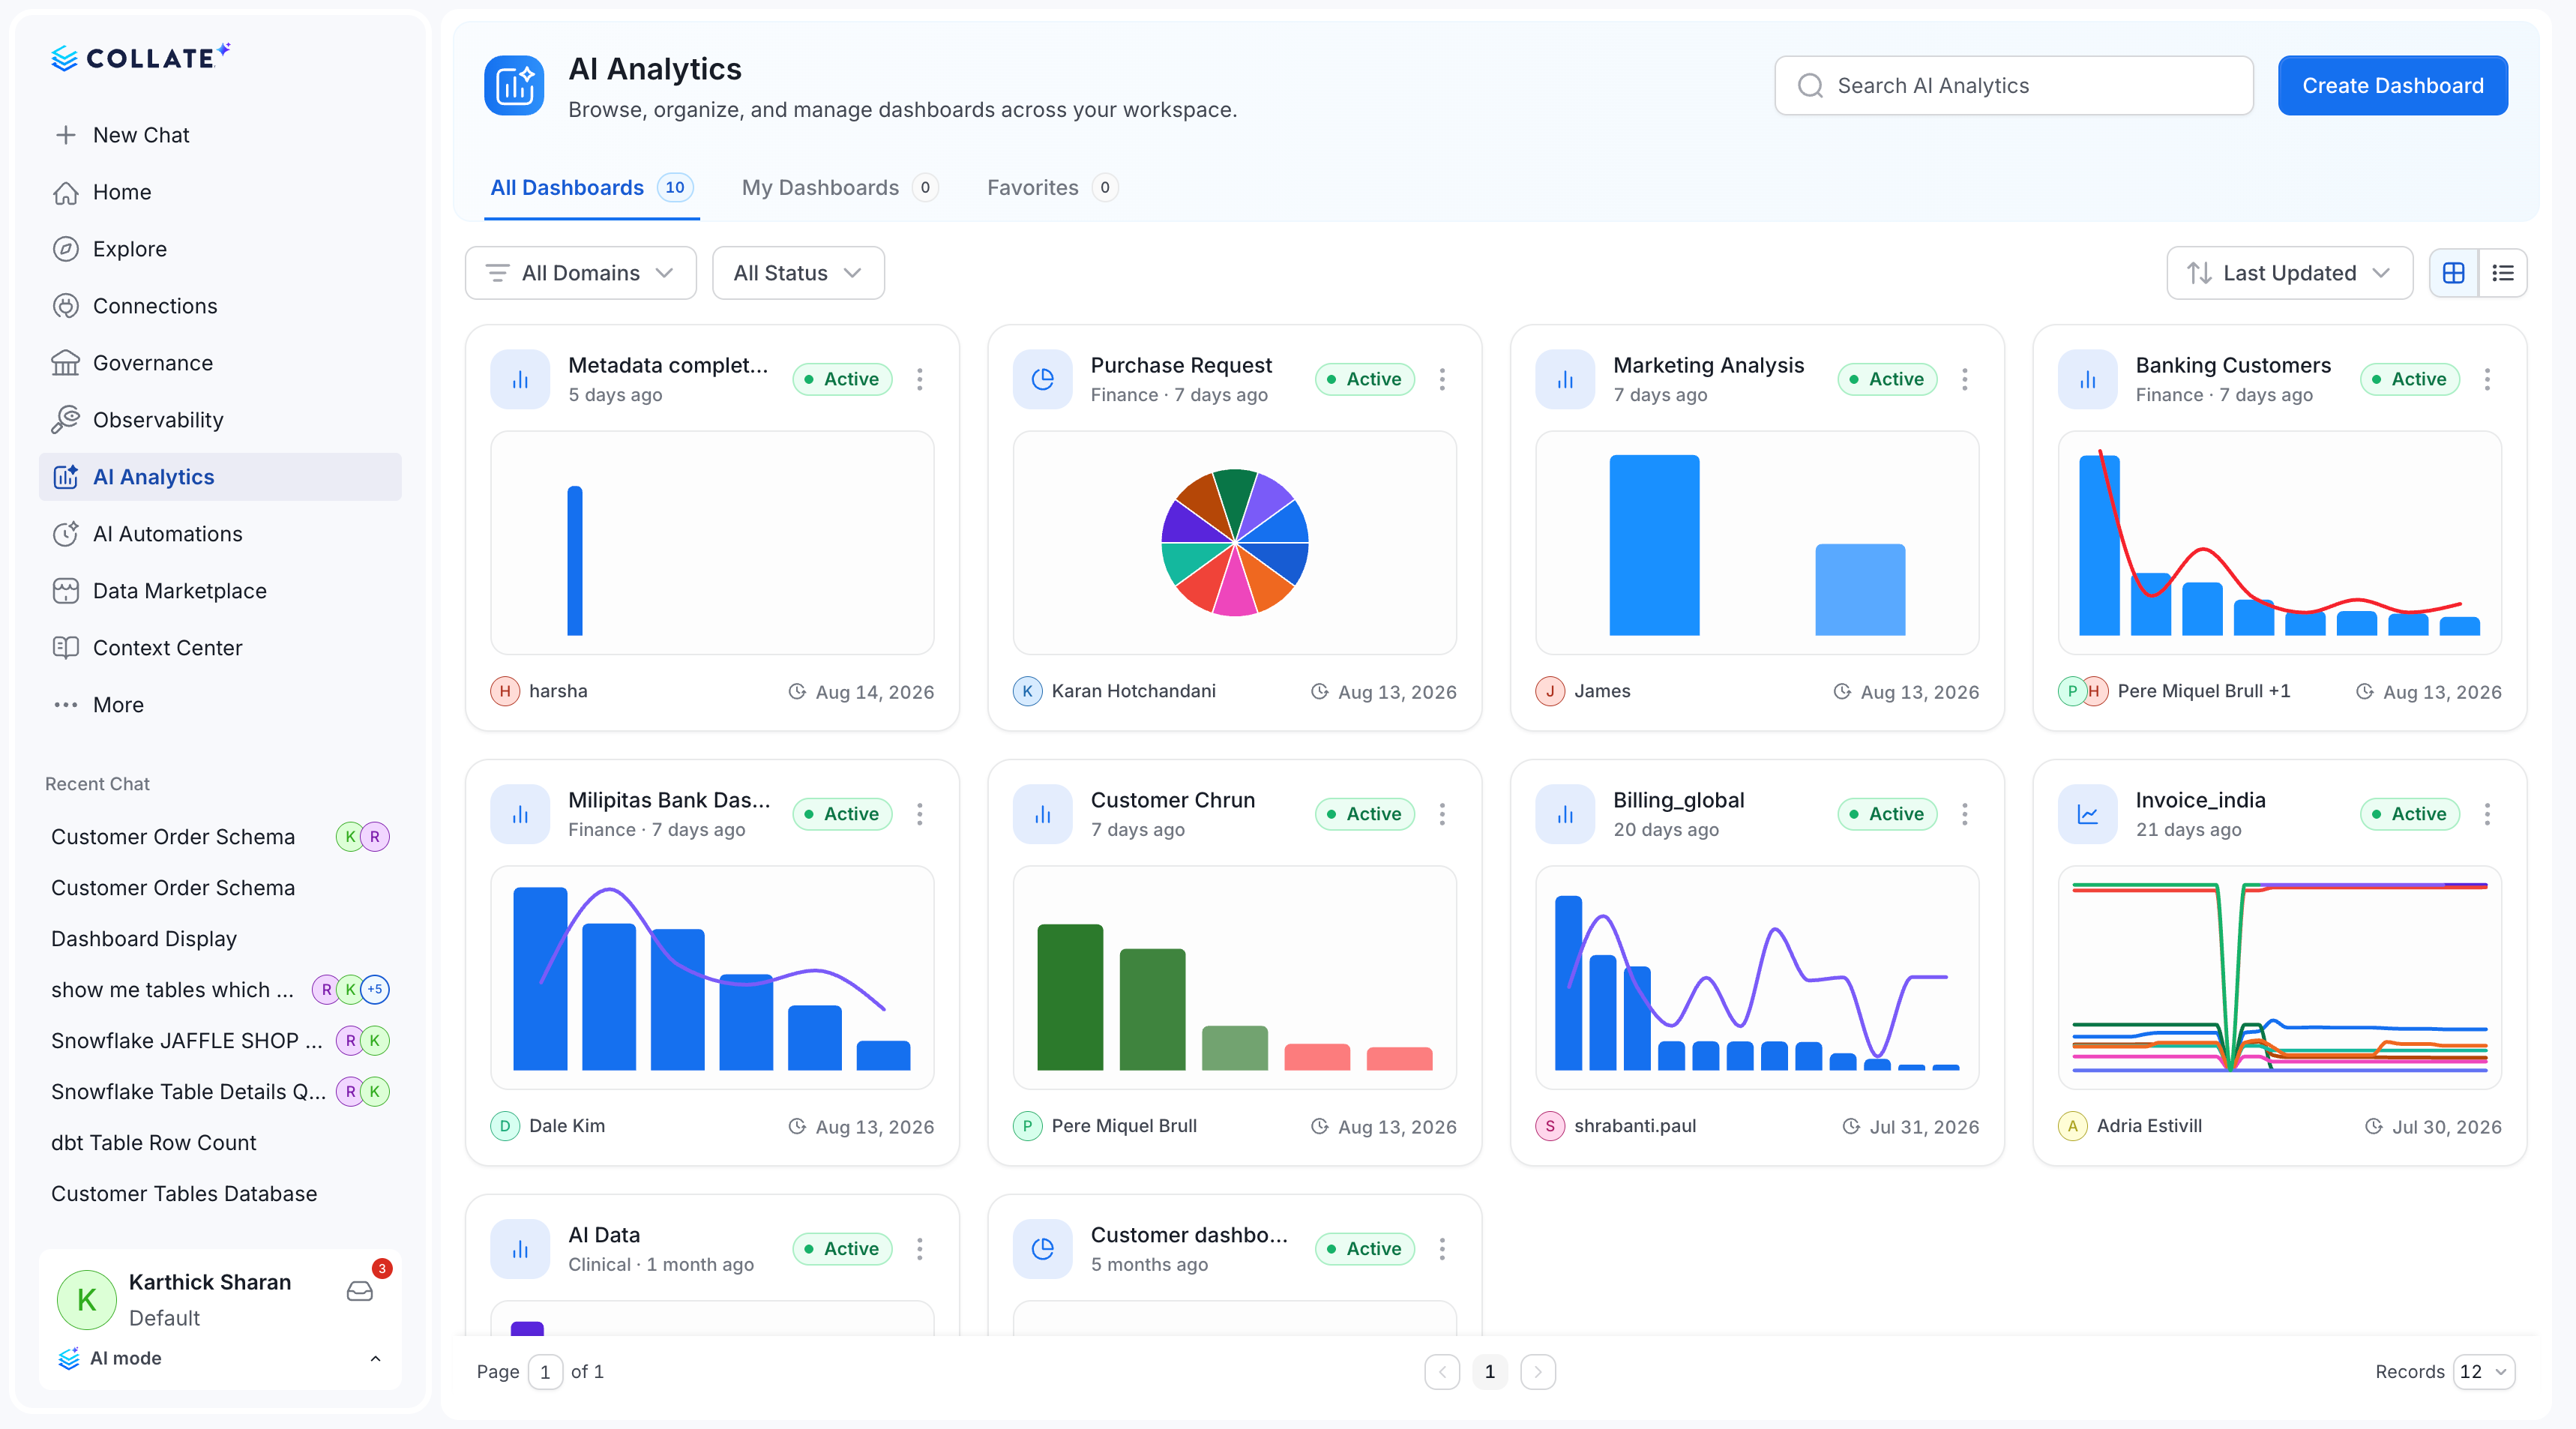Click owner Karan Hotchandani
The width and height of the screenshot is (2576, 1429).
1133,691
